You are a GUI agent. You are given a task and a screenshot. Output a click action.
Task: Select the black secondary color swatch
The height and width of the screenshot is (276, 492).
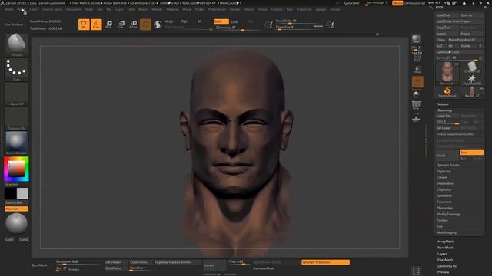point(10,193)
